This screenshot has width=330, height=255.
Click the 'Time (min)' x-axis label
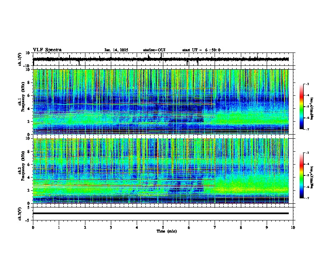[x=167, y=231]
